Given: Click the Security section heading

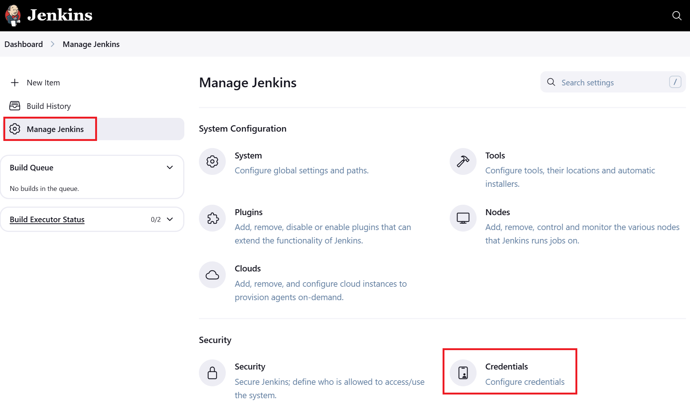Looking at the screenshot, I should [215, 340].
